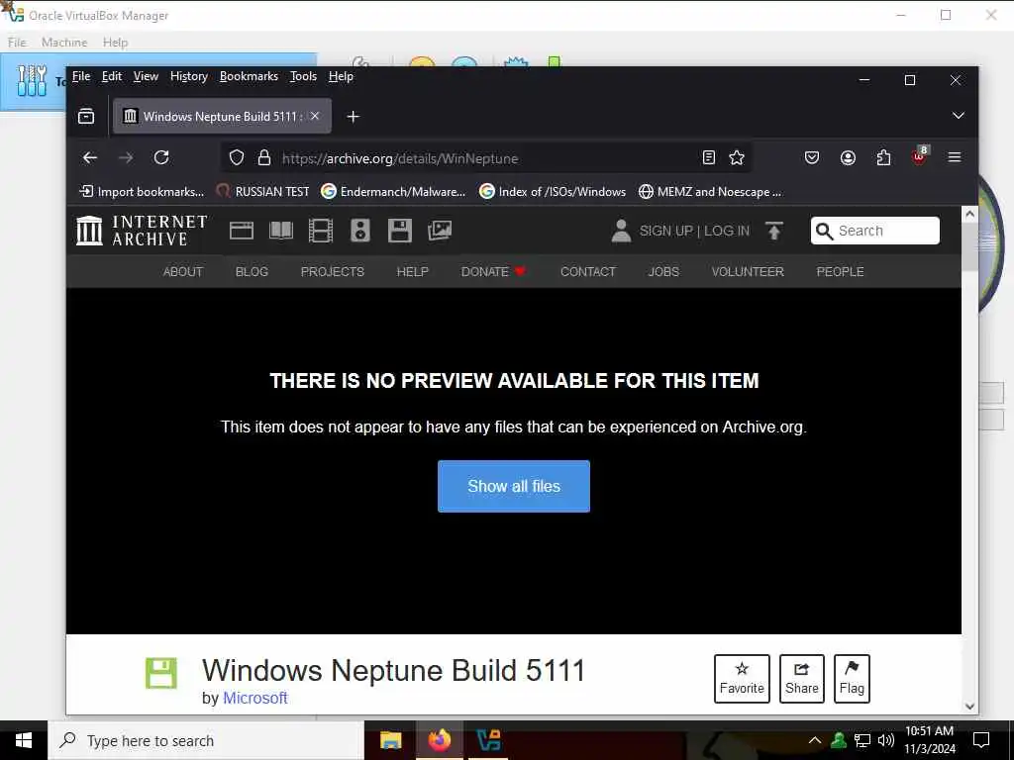
Task: Open Firefox account icon
Action: pos(848,157)
